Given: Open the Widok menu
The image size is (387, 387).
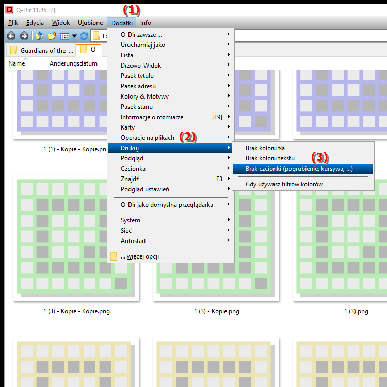Looking at the screenshot, I should point(61,23).
